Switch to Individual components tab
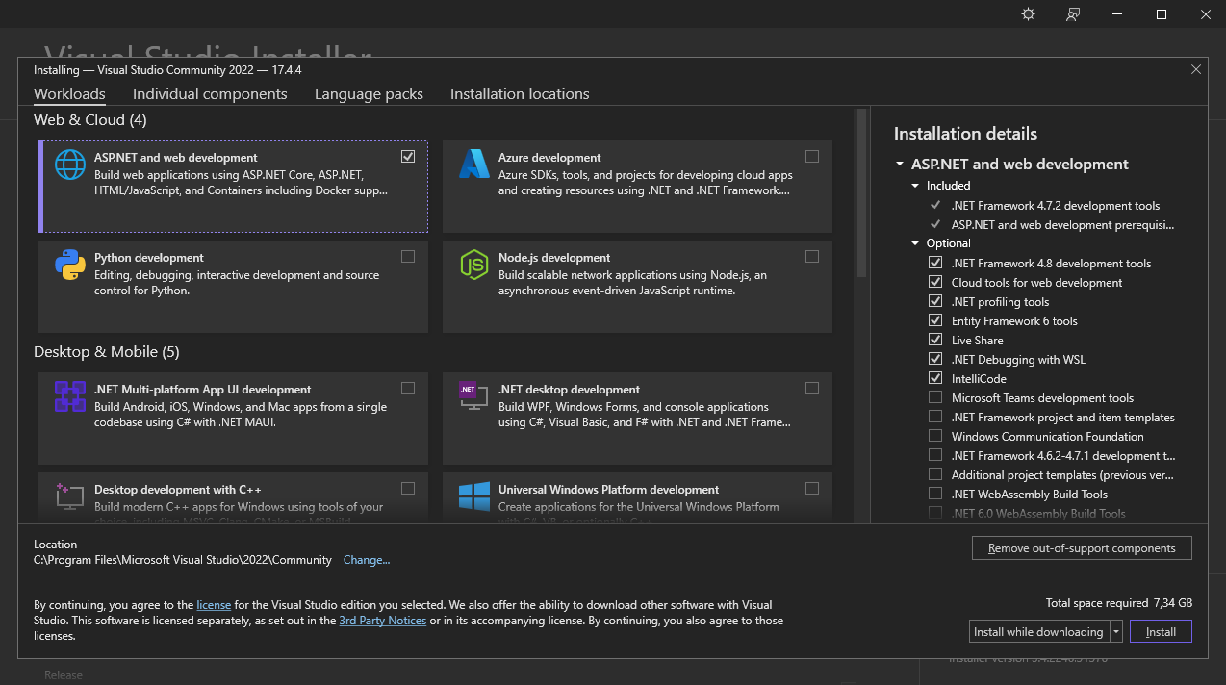Image resolution: width=1226 pixels, height=685 pixels. pos(210,94)
